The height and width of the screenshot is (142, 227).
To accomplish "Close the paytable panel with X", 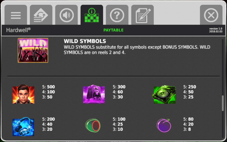I will tap(211, 15).
